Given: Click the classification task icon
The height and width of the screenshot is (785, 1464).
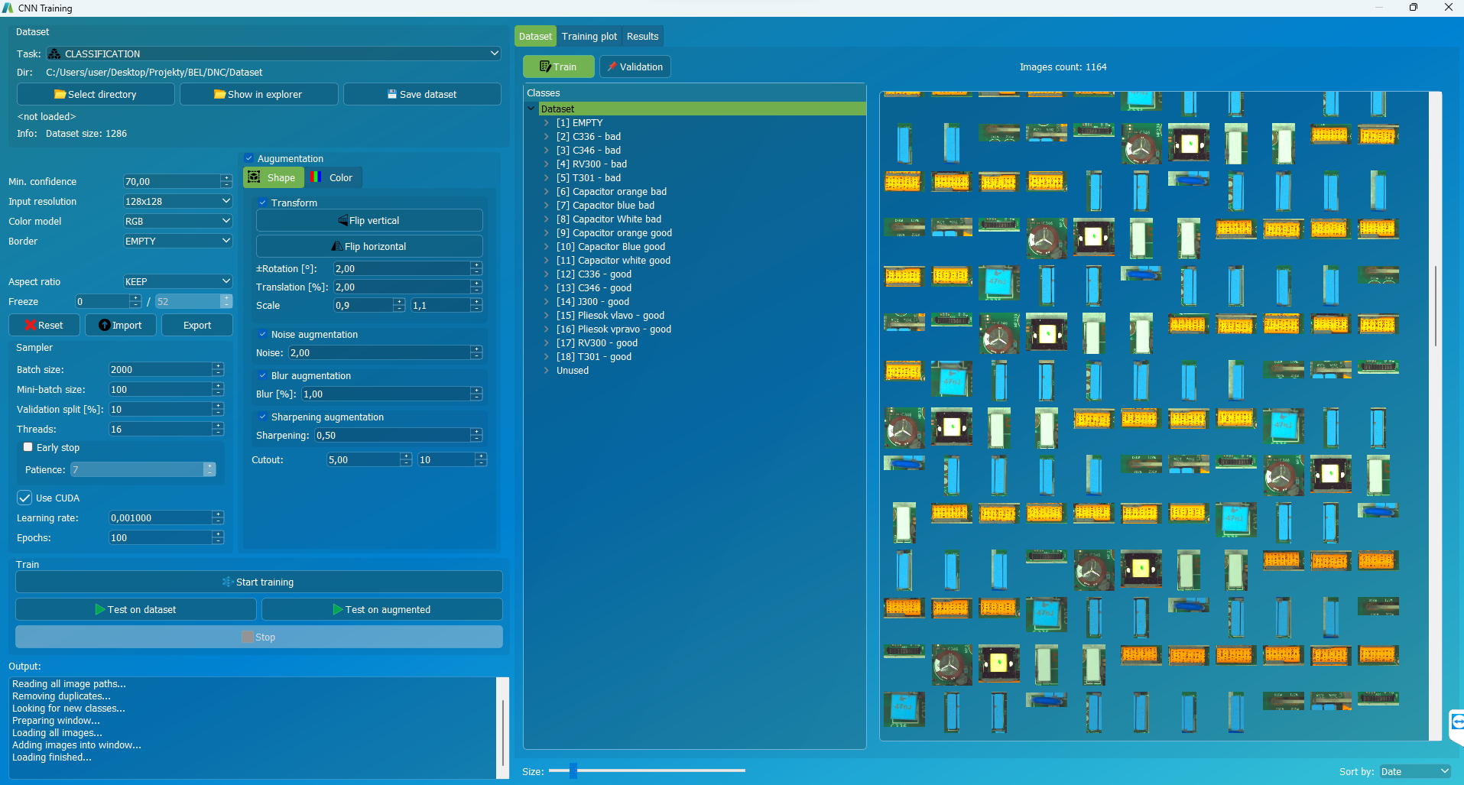Looking at the screenshot, I should tap(54, 54).
